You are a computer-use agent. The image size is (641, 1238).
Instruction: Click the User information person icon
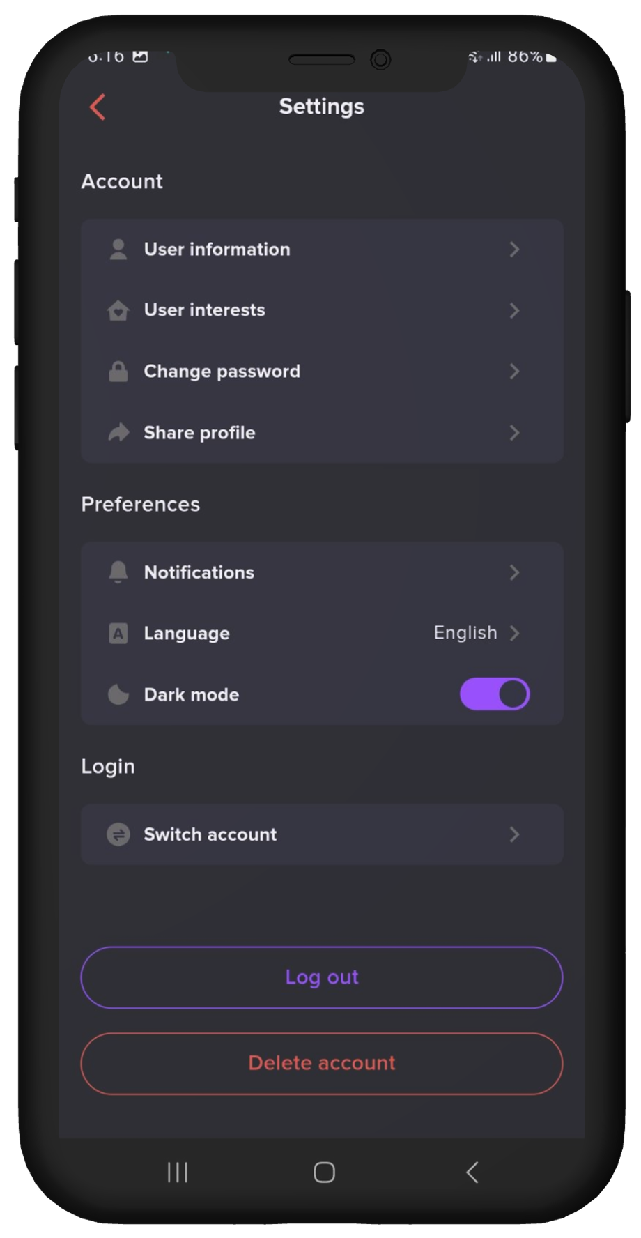[118, 249]
